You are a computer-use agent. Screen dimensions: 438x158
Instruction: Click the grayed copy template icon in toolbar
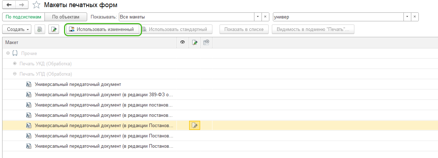click(x=39, y=29)
